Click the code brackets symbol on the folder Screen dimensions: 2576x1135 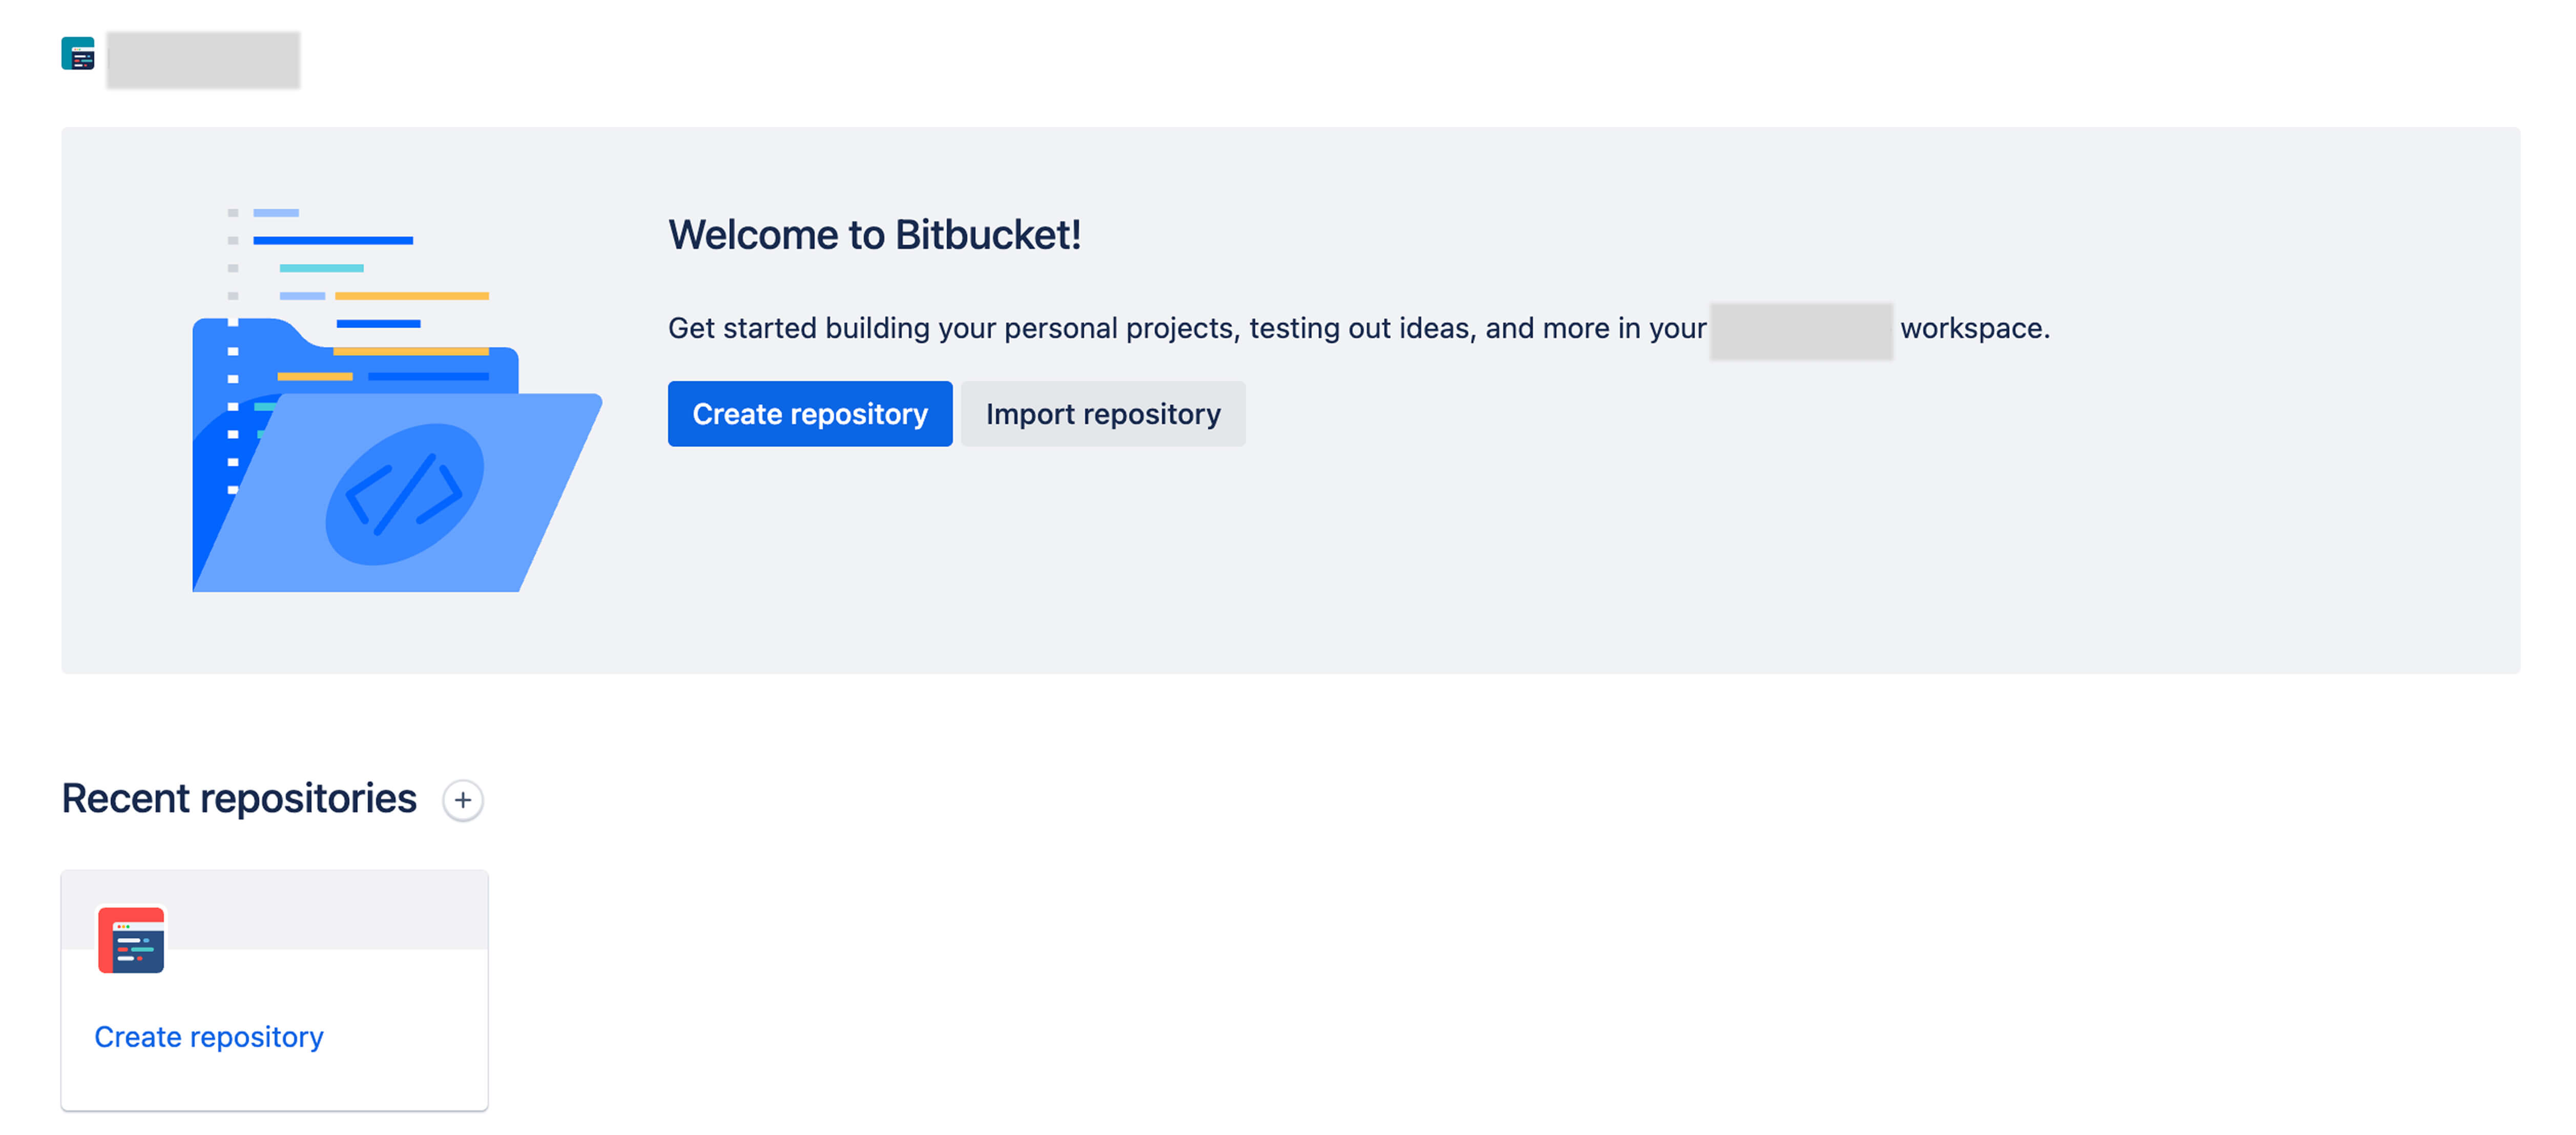click(x=404, y=494)
